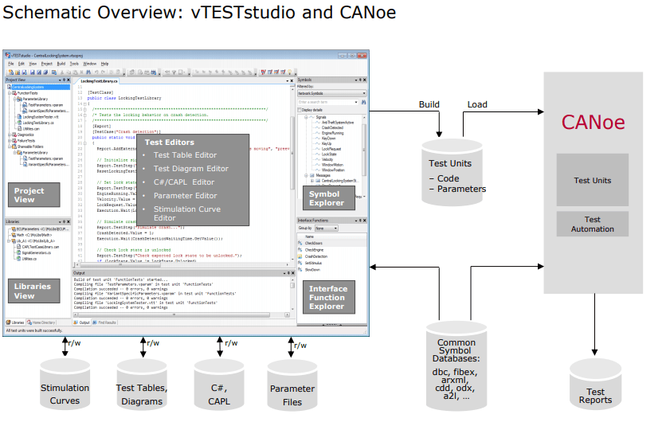Click the CrashDetection function icon

click(300, 256)
